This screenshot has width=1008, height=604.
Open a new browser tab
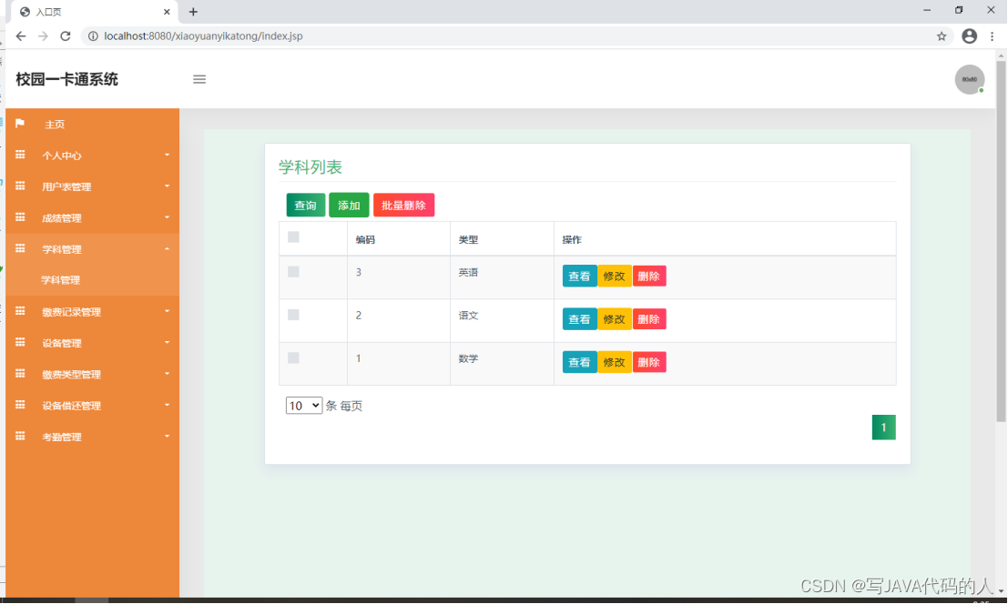[193, 12]
